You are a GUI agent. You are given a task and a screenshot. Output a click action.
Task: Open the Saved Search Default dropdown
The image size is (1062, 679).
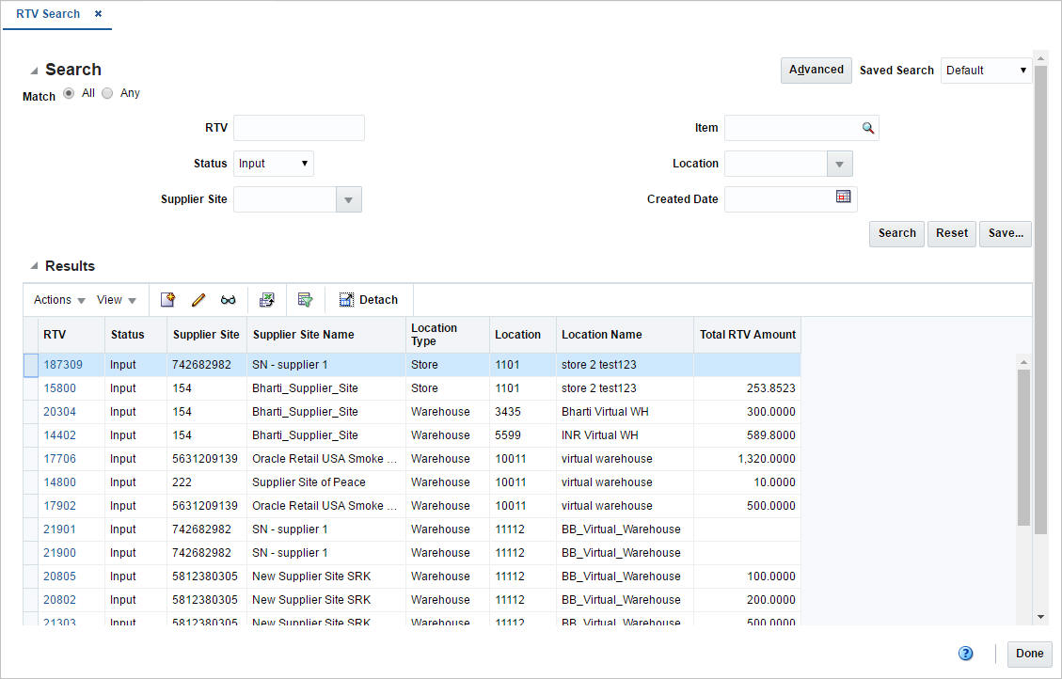point(985,70)
